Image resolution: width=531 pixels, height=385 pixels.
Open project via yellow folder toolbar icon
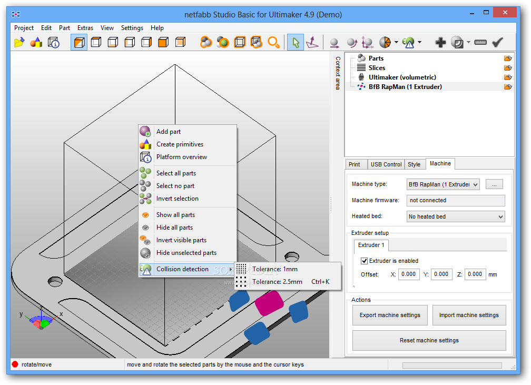tap(19, 42)
